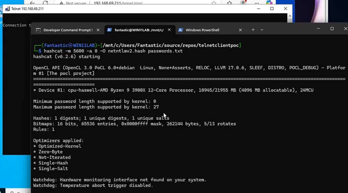Open the browser three-dots menu
Viewport: 348px width, 193px height.
pyautogui.click(x=256, y=3)
